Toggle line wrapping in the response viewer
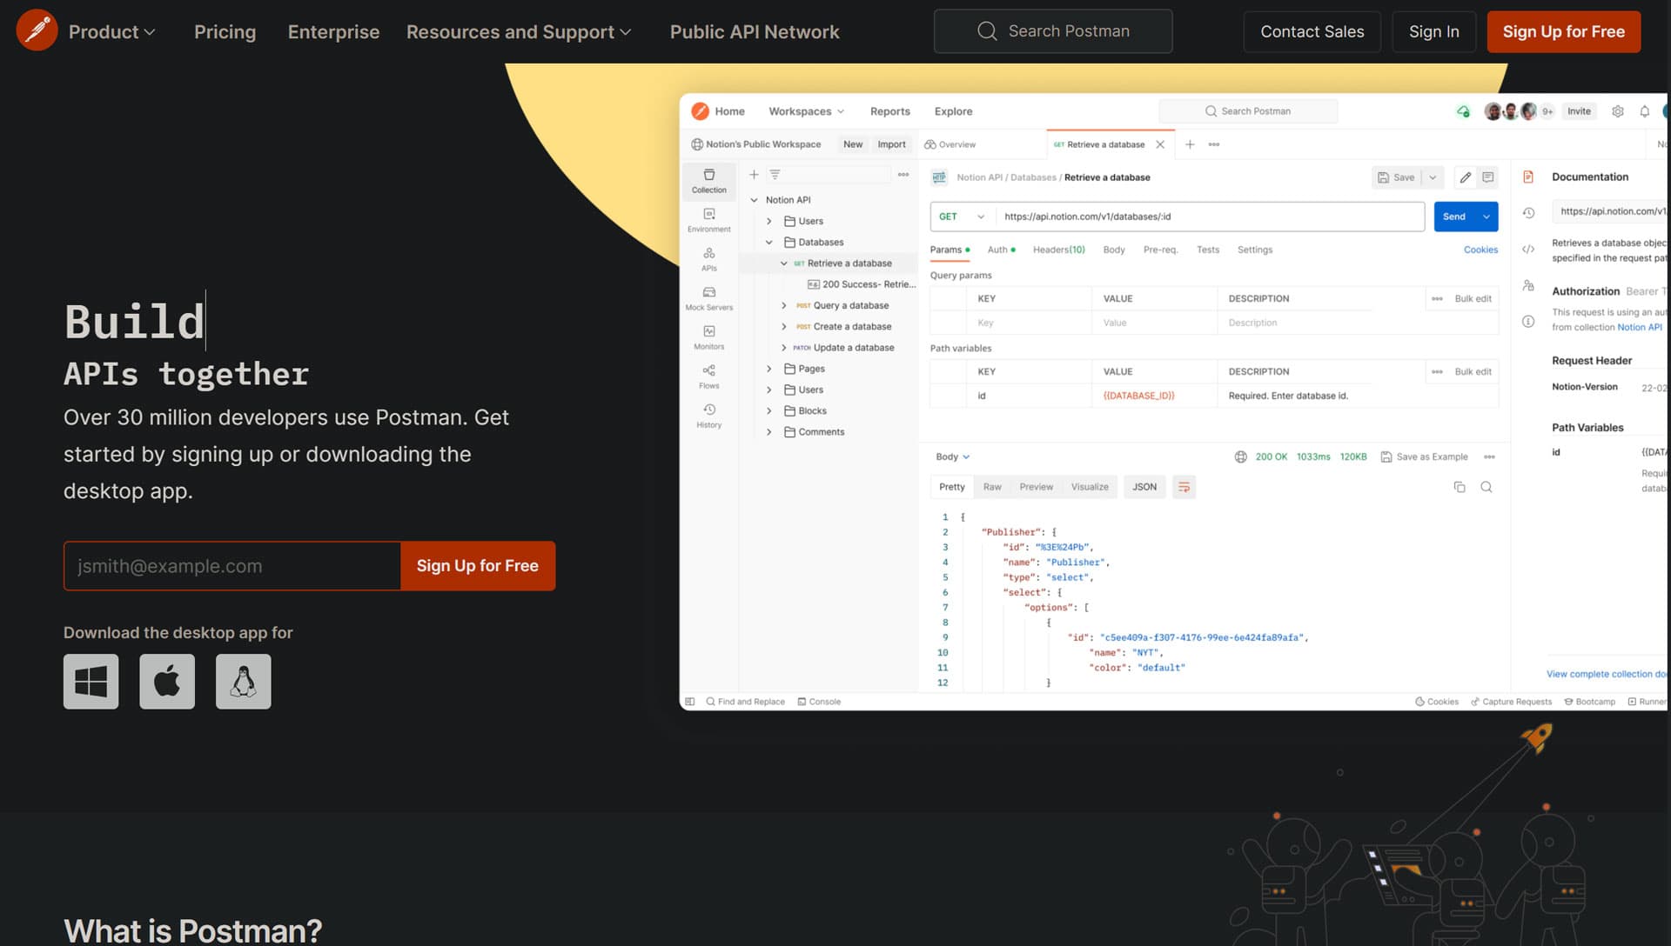The height and width of the screenshot is (946, 1671). (x=1184, y=487)
